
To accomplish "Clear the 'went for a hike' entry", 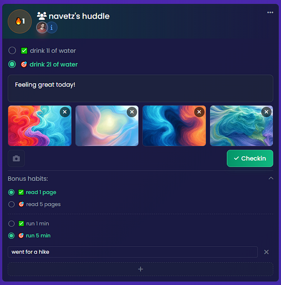I will click(266, 252).
